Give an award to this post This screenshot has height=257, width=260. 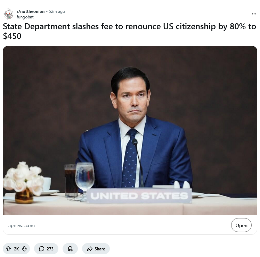[70, 249]
